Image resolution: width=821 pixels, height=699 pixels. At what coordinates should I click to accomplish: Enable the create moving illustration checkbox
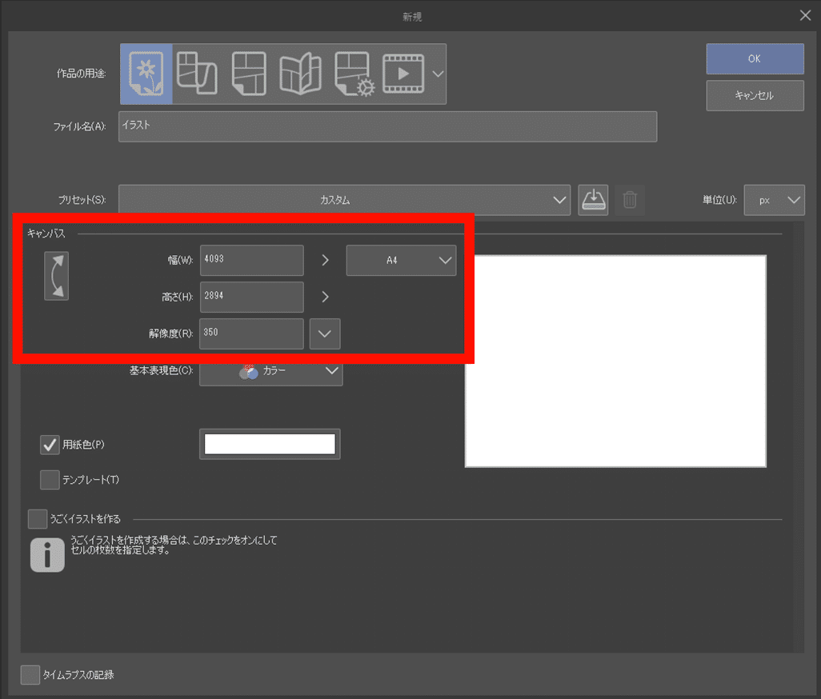point(38,519)
